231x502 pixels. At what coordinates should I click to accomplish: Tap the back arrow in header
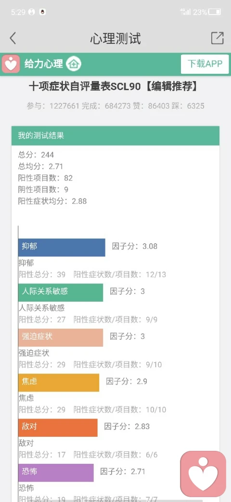pos(13,39)
